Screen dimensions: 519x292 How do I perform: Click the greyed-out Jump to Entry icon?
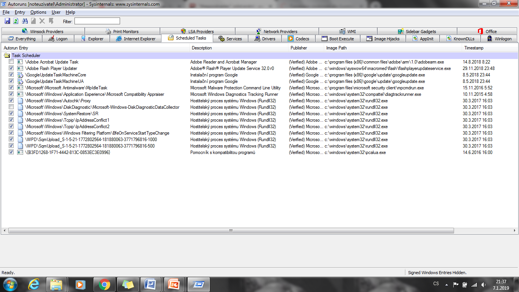51,21
